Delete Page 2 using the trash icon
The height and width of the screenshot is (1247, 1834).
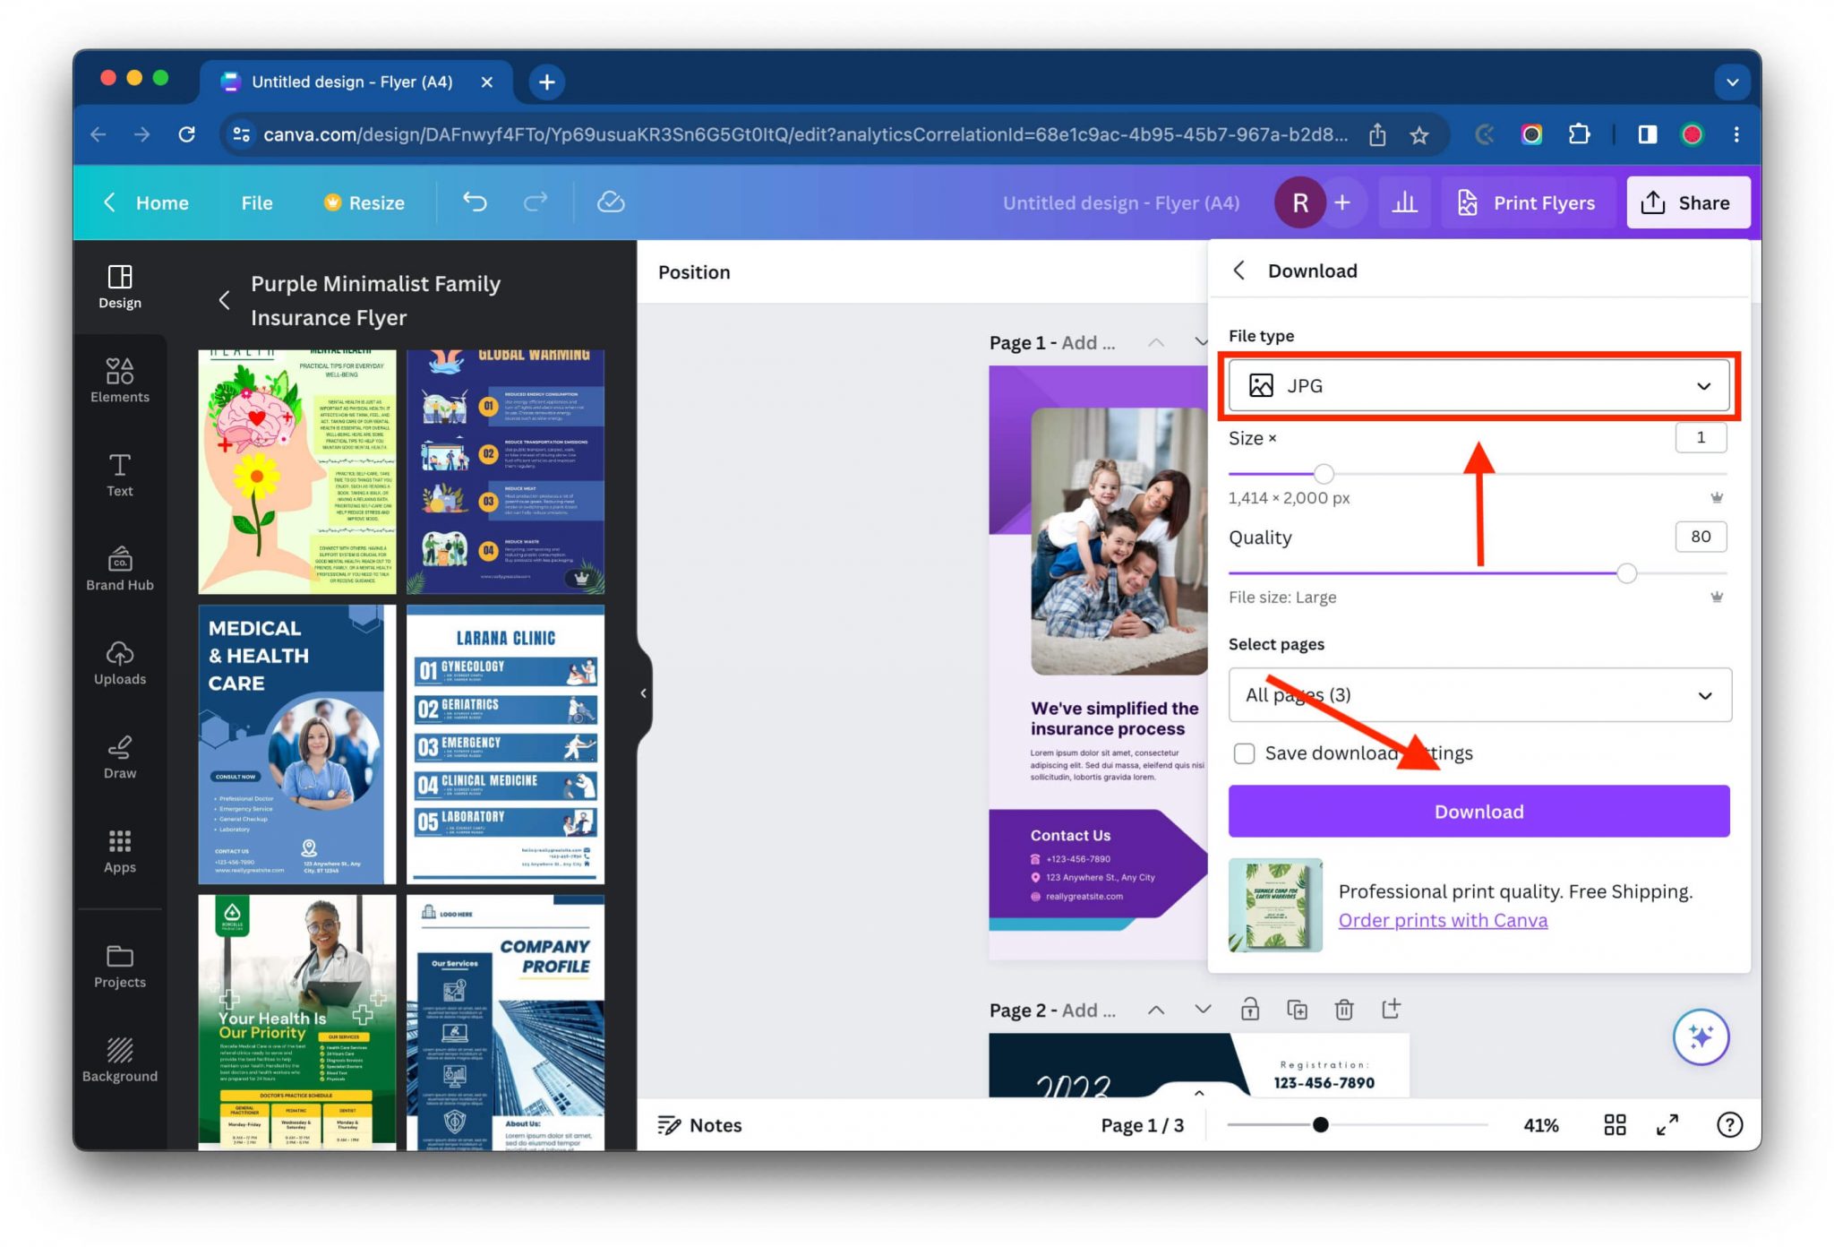(x=1344, y=1009)
